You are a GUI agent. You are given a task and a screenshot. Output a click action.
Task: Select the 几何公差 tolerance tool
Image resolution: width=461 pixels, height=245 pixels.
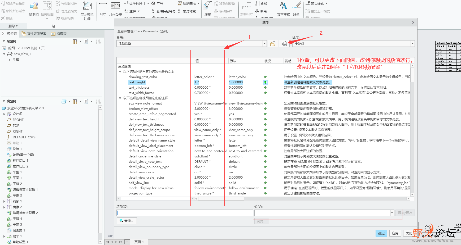(x=116, y=9)
